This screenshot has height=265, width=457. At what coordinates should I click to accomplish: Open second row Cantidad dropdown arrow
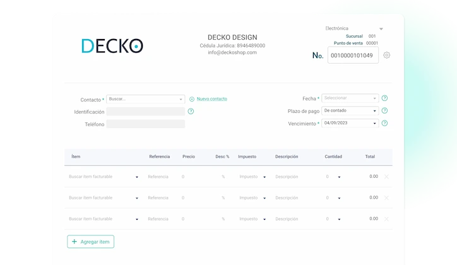tap(339, 198)
